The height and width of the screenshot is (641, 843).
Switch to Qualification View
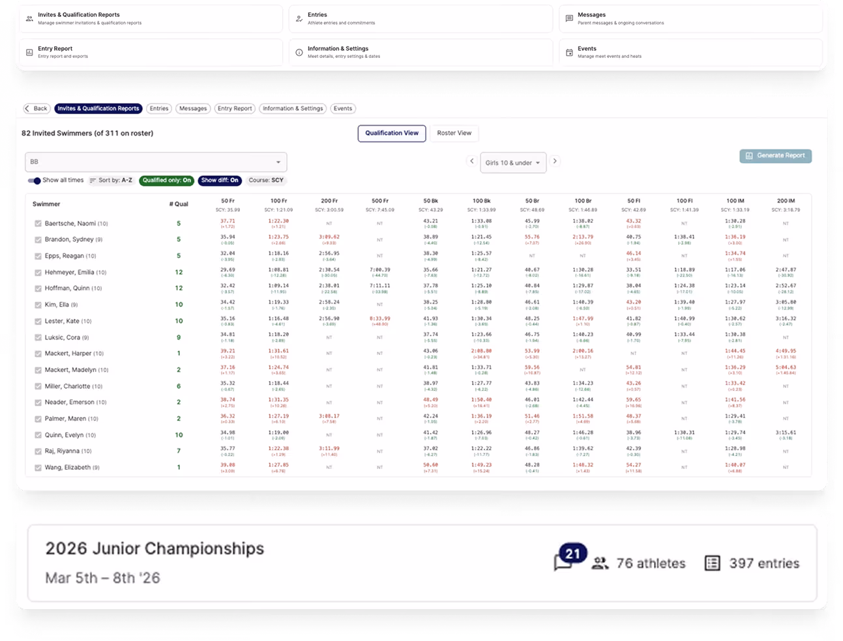pyautogui.click(x=392, y=133)
